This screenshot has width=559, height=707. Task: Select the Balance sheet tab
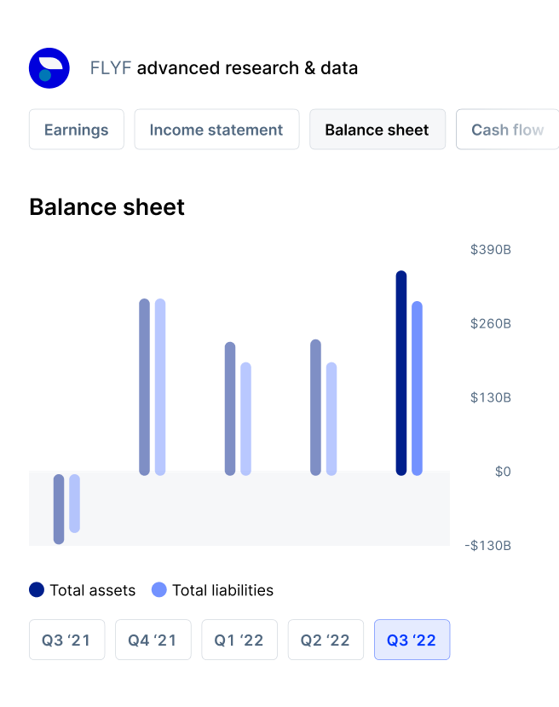pyautogui.click(x=377, y=130)
